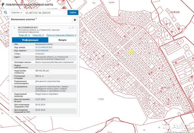194x133 pixels.
Task: Open cadastral number 50:23:0040226:653 link
Action: point(44,47)
